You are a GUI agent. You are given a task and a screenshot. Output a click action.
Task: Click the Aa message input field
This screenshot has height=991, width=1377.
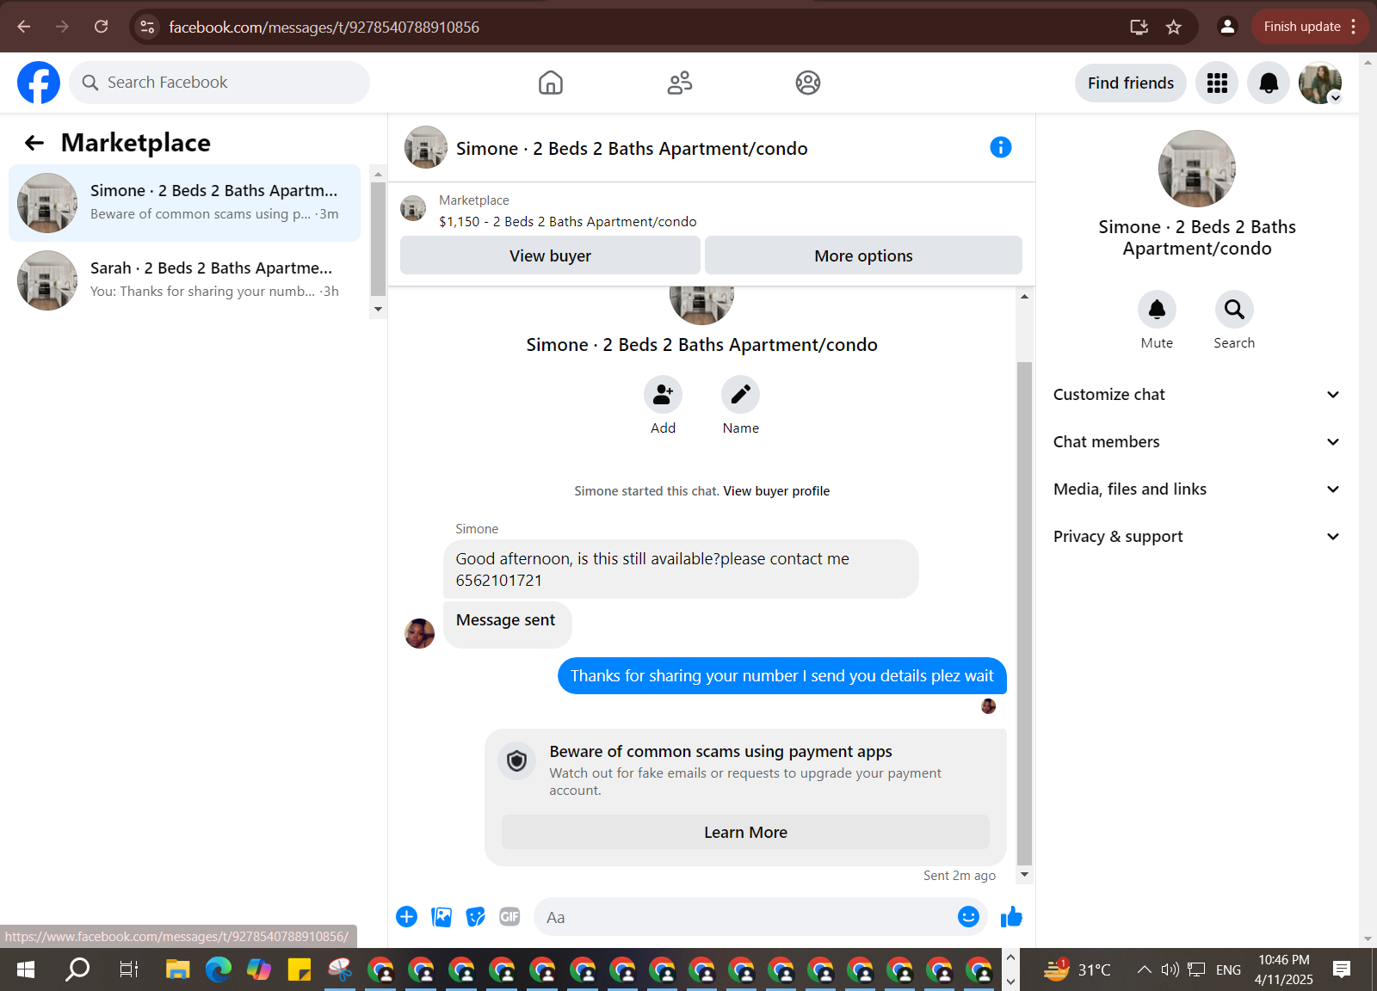(745, 917)
